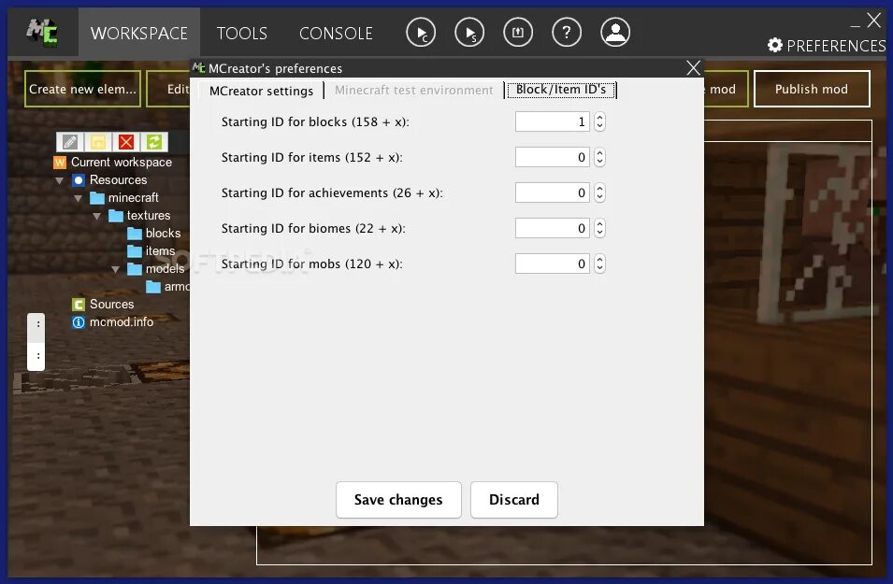Image resolution: width=893 pixels, height=584 pixels.
Task: Collapse the textures folder node
Action: (x=97, y=216)
